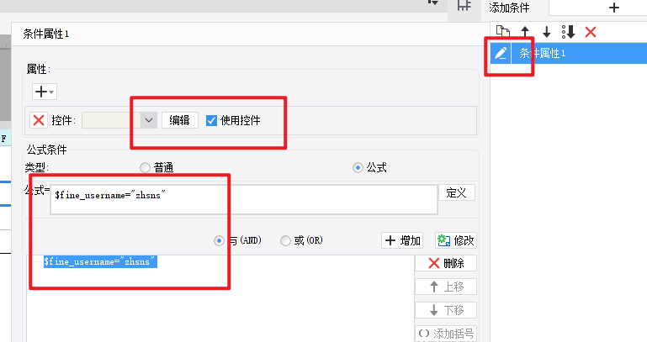Choose the 与(AND) radio option

(219, 240)
